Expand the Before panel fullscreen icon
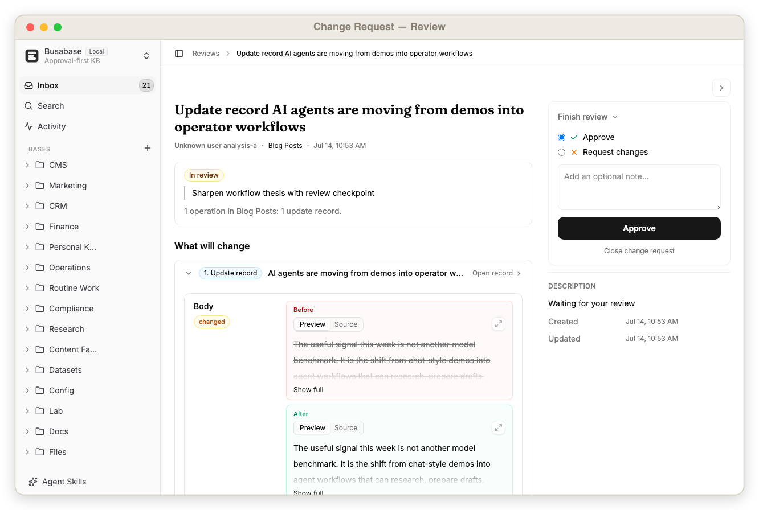This screenshot has height=510, width=759. (499, 324)
